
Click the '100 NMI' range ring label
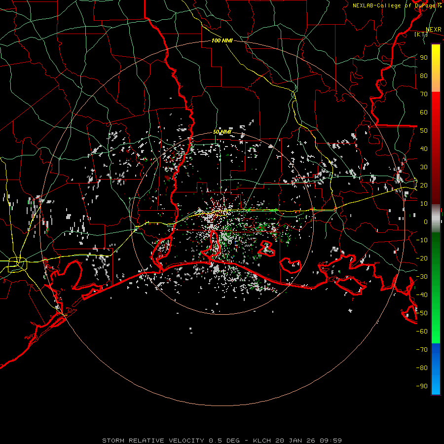point(222,40)
